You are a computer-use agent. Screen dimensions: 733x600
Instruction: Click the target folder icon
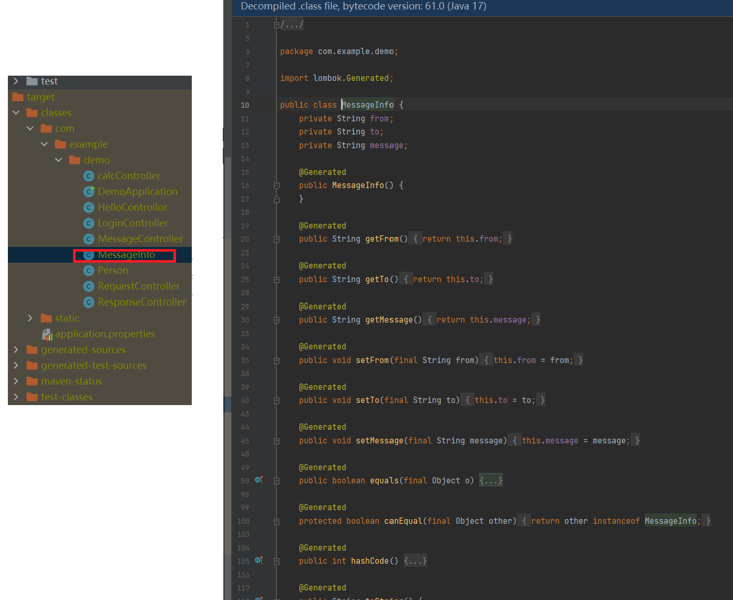(18, 97)
